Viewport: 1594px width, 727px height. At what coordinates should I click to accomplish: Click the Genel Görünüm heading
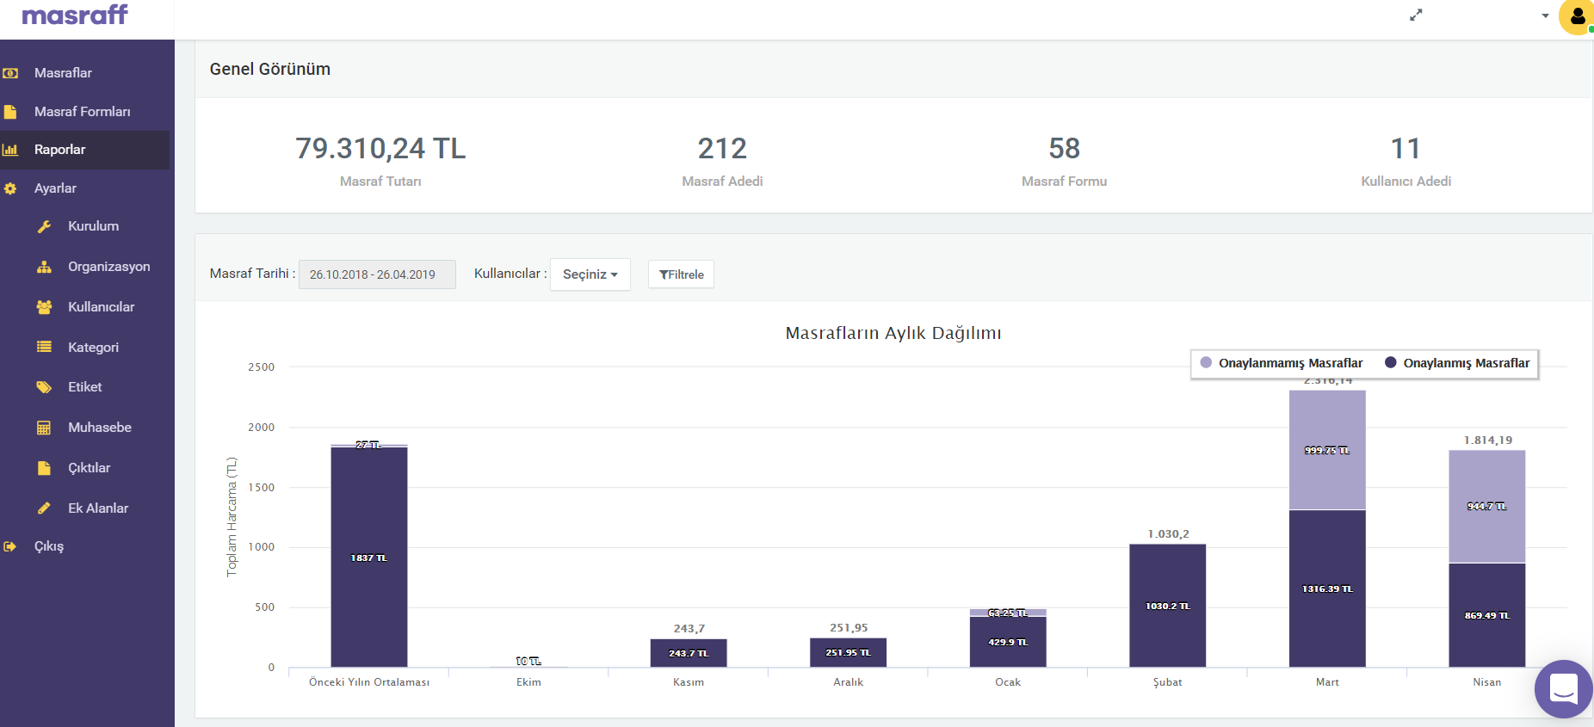[270, 69]
